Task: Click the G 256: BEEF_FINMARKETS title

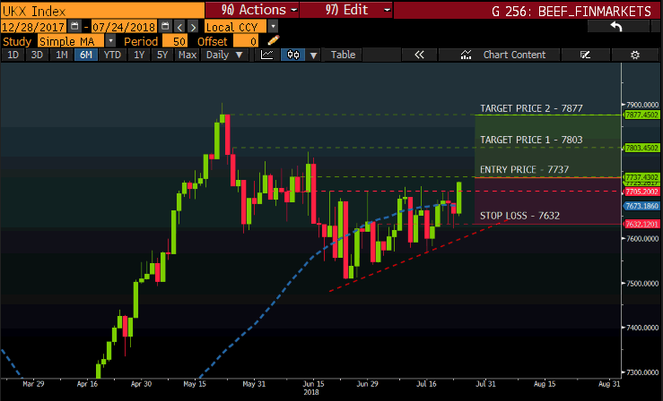Action: tap(571, 11)
